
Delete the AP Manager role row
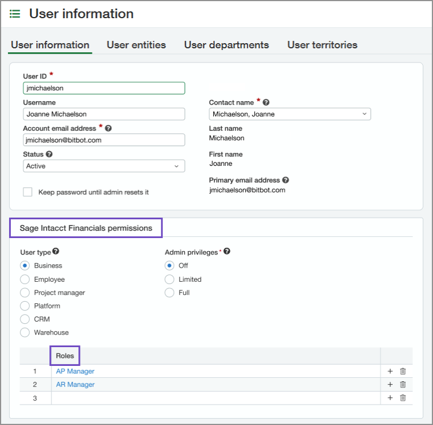[x=403, y=371]
